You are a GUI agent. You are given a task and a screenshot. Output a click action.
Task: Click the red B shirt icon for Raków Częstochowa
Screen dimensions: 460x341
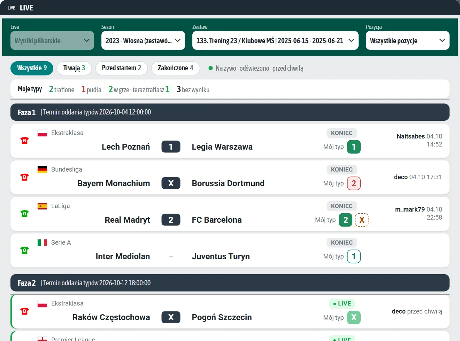pos(24,311)
